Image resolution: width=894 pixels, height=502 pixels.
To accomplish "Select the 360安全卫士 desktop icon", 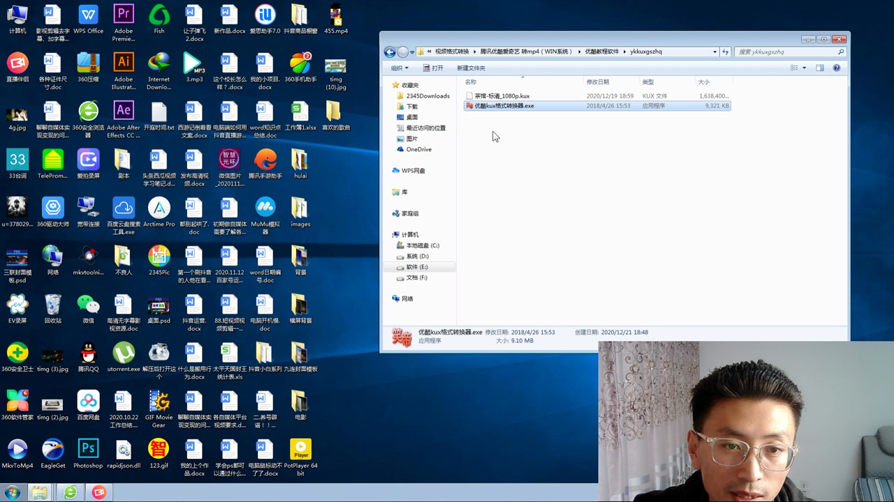I will [17, 356].
